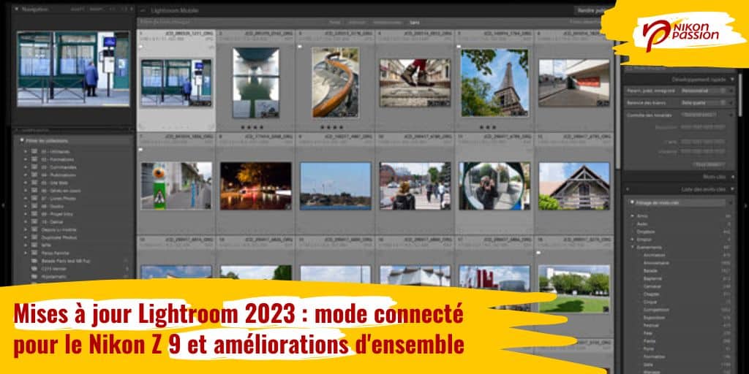
Task: Expand the '03 - Commandes' collection set
Action: [x=26, y=167]
